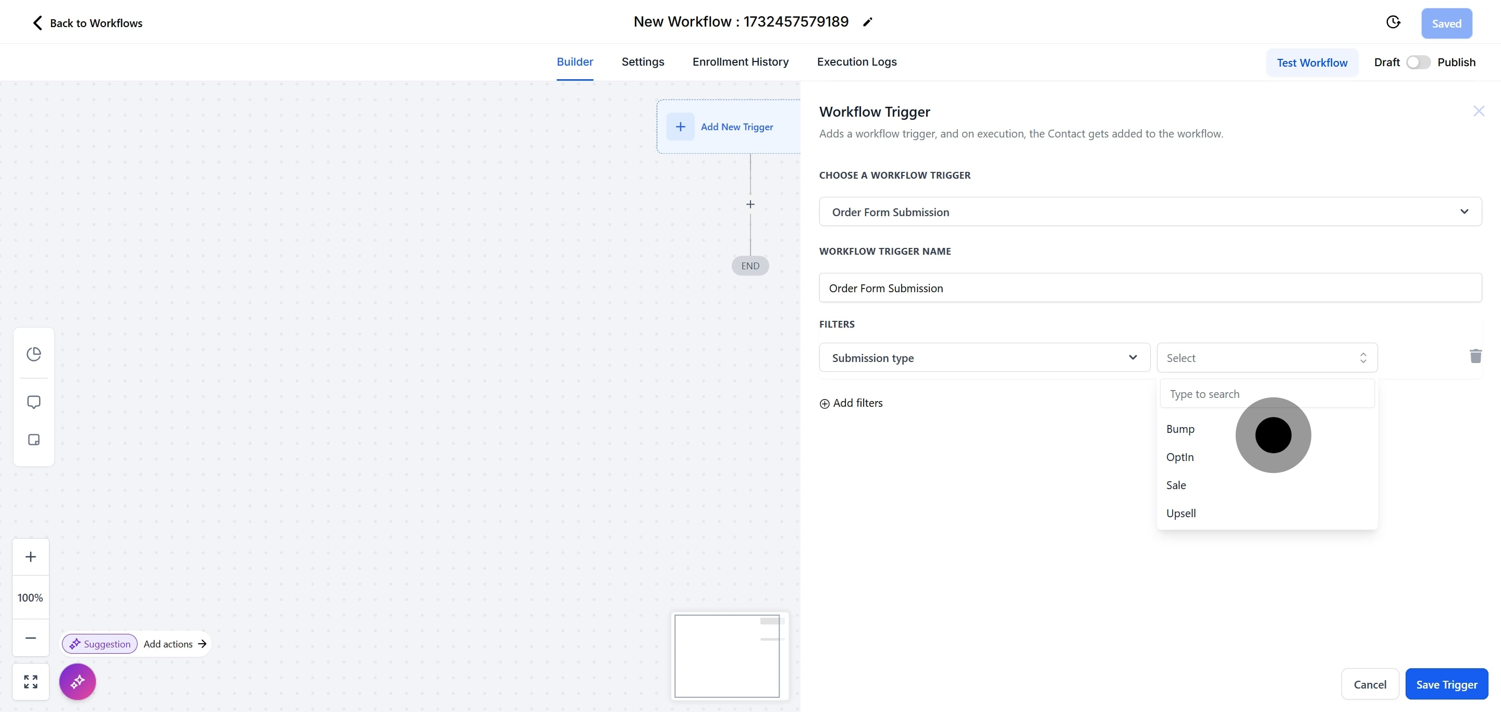Expand the Order Form Submission trigger dropdown
1501x712 pixels.
tap(1150, 212)
